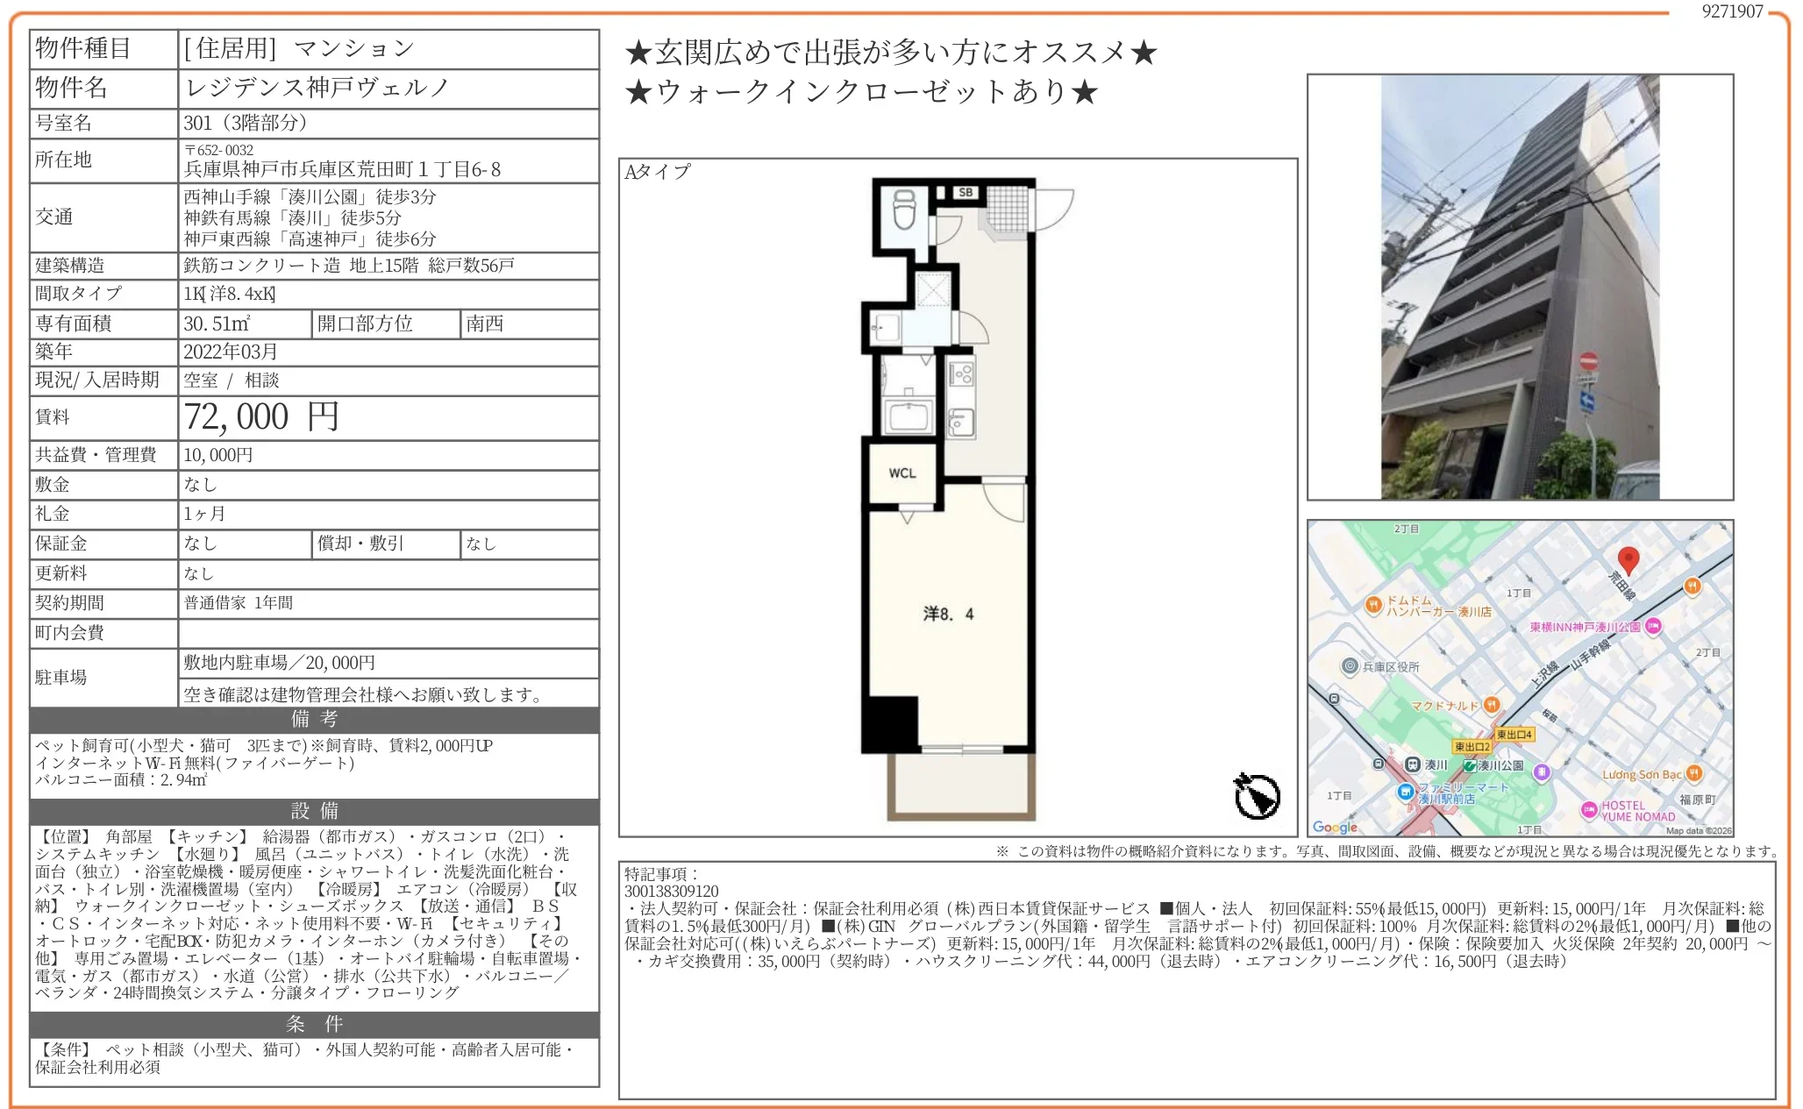Click the Hyogo Ward Office map marker
This screenshot has width=1803, height=1109.
point(1350,666)
